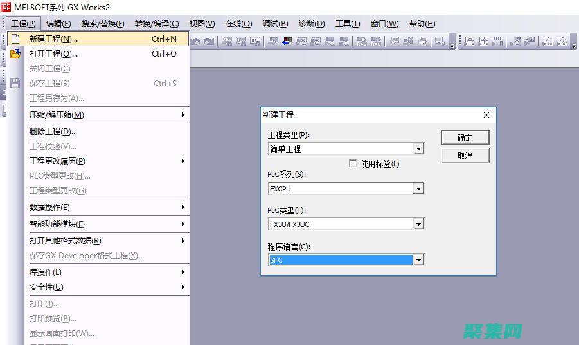Select the greyed PLC类型更改(H)... entry
This screenshot has width=579, height=345.
(107, 176)
